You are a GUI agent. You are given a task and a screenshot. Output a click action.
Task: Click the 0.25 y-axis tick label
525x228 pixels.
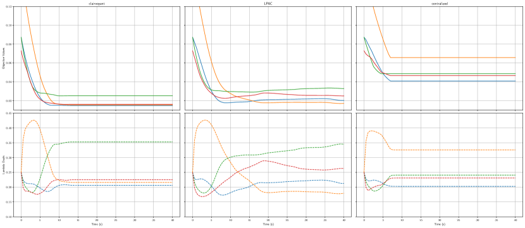9,172
